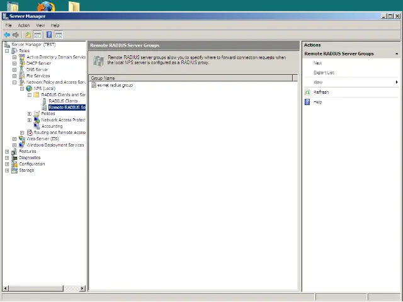The image size is (403, 302).
Task: Click the tree pane horizontal scrollbar thumb
Action: pyautogui.click(x=36, y=288)
